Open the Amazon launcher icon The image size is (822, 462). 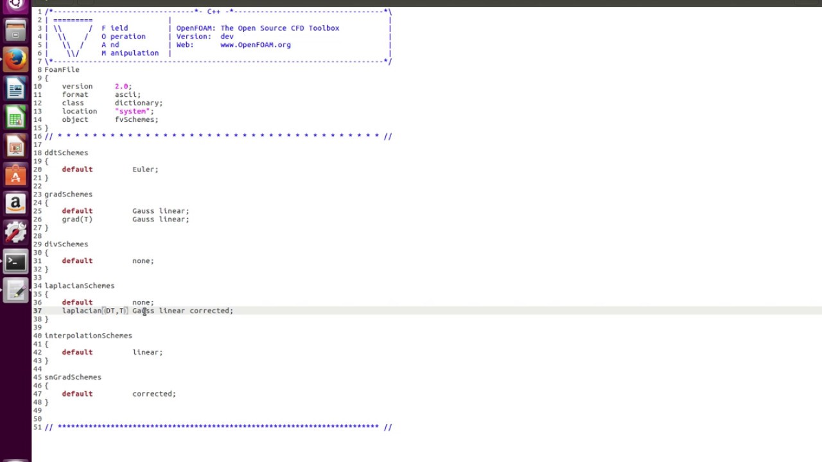pos(15,204)
